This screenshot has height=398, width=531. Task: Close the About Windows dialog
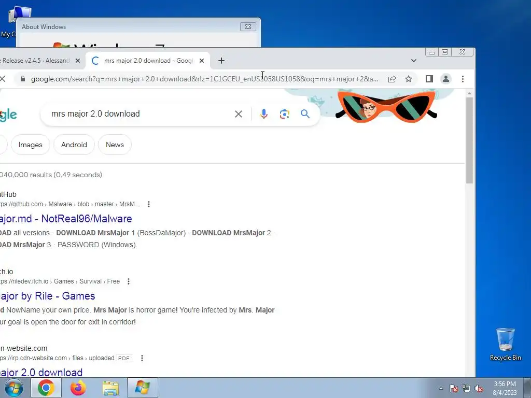(x=248, y=27)
